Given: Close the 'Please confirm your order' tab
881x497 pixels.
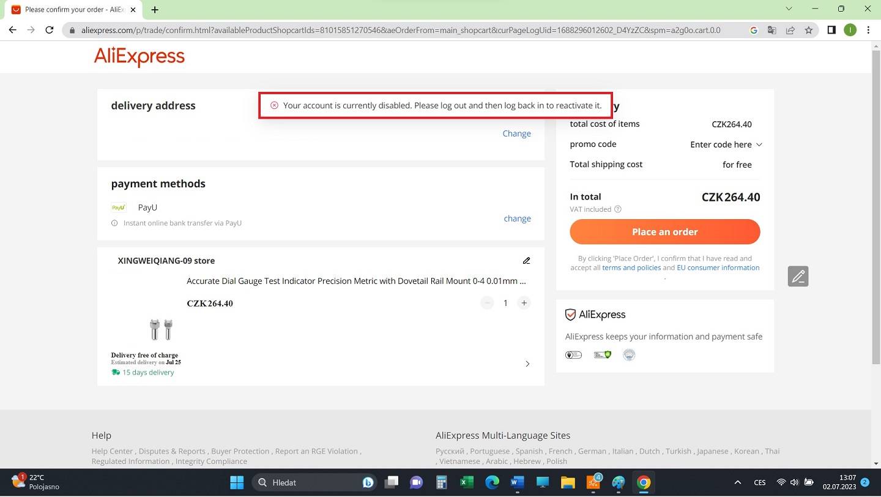Looking at the screenshot, I should point(133,10).
